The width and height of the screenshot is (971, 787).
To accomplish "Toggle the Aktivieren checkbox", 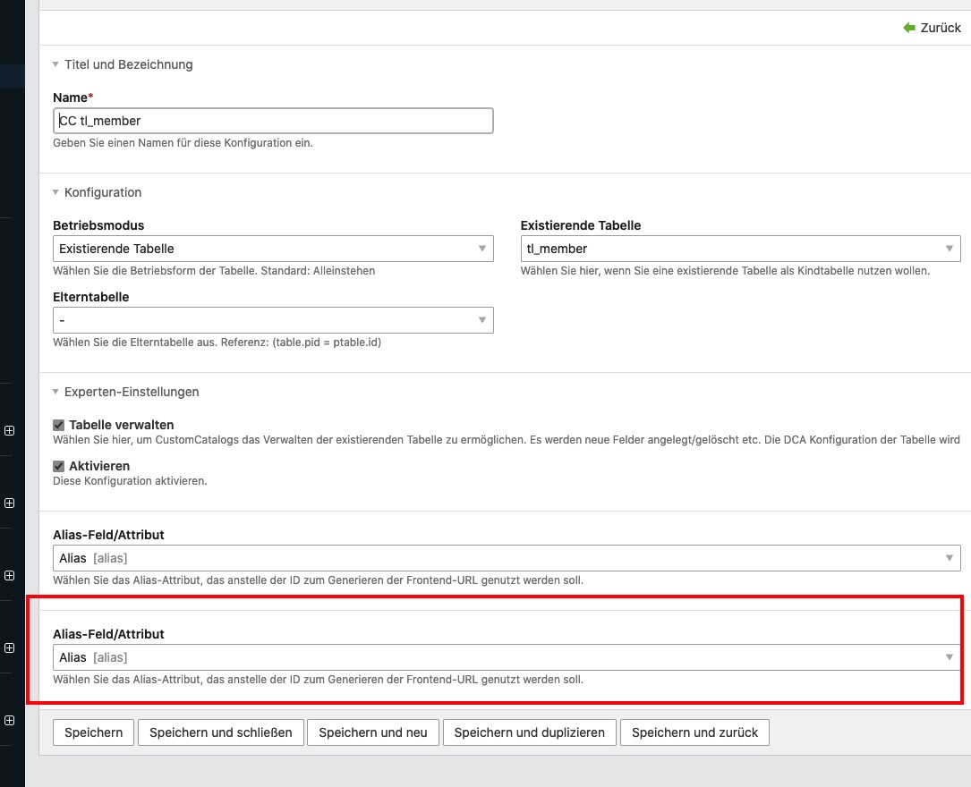I will click(x=59, y=466).
